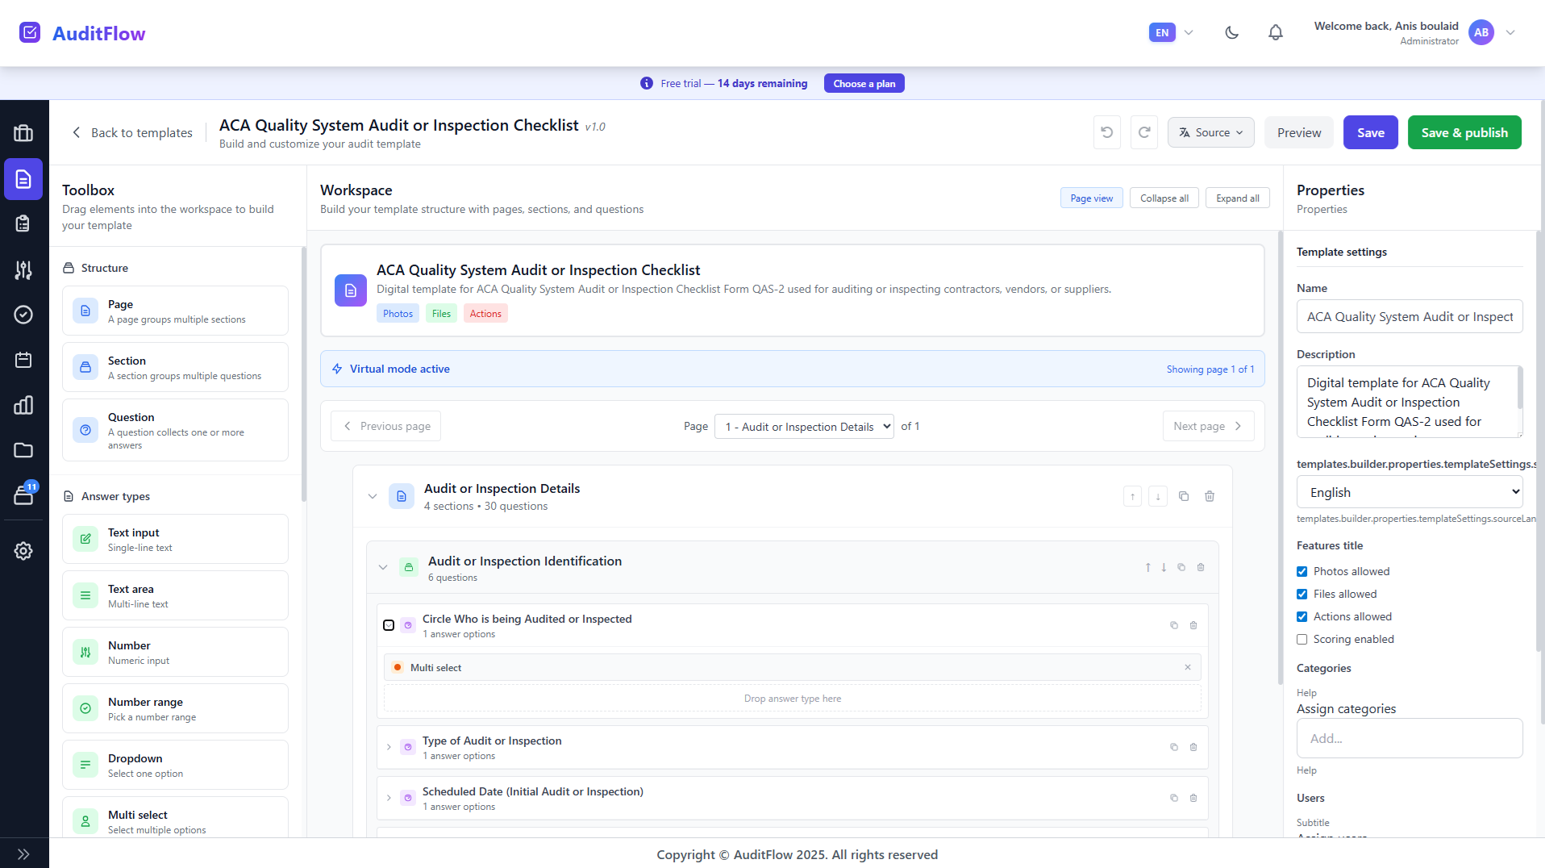Delete Circle Who is being Audited question
Image resolution: width=1545 pixels, height=868 pixels.
[x=1193, y=625]
